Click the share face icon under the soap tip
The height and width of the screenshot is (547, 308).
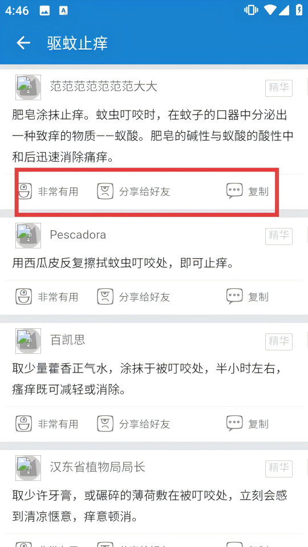tap(105, 191)
